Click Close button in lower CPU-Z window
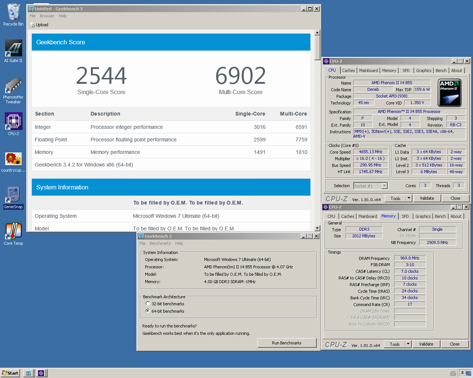Viewport: 473px width, 378px height. click(x=455, y=344)
